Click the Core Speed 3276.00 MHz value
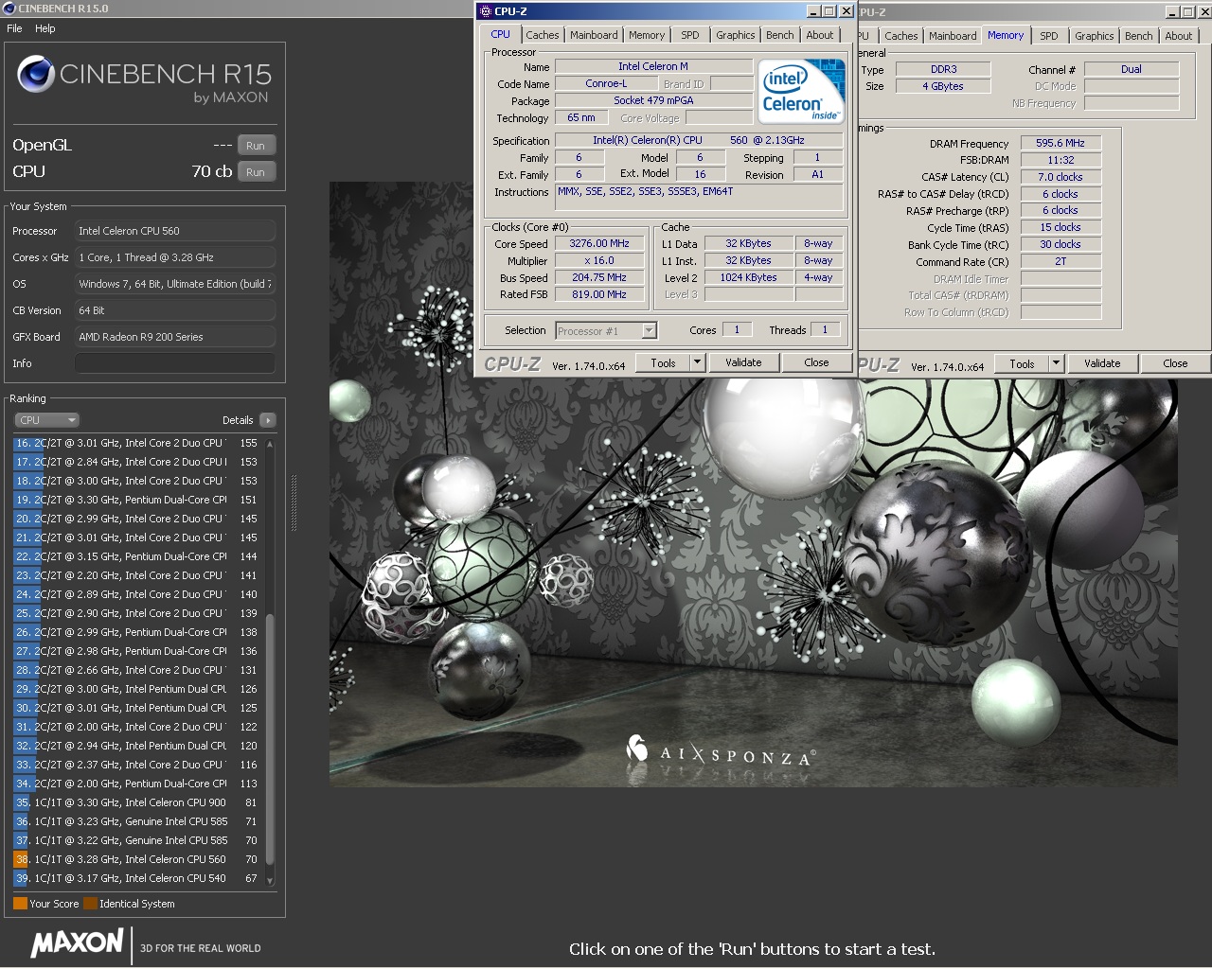The height and width of the screenshot is (969, 1212). 598,243
